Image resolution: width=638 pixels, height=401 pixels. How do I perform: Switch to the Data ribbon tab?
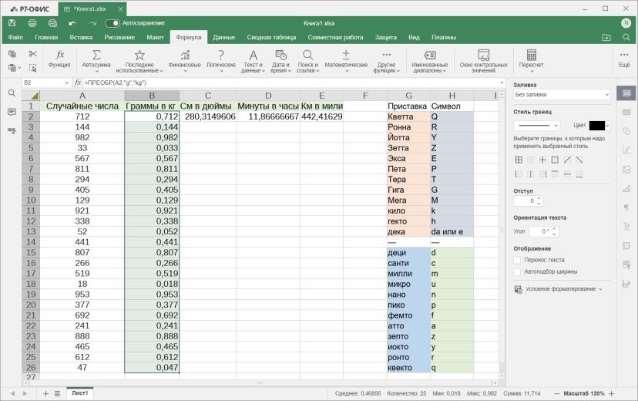(223, 38)
